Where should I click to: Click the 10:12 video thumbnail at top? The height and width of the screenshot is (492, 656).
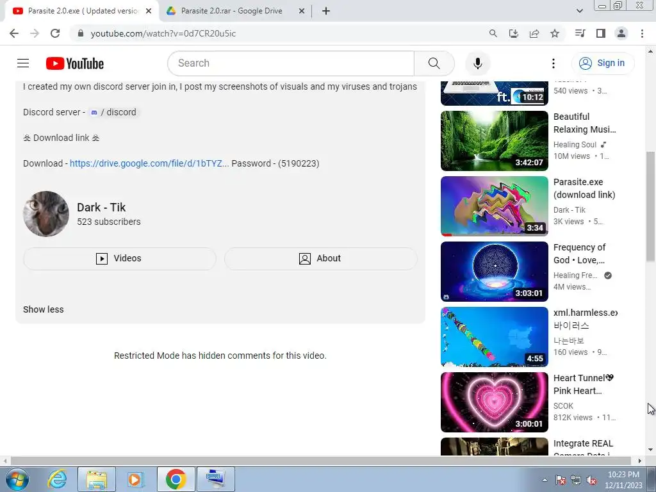tap(495, 93)
